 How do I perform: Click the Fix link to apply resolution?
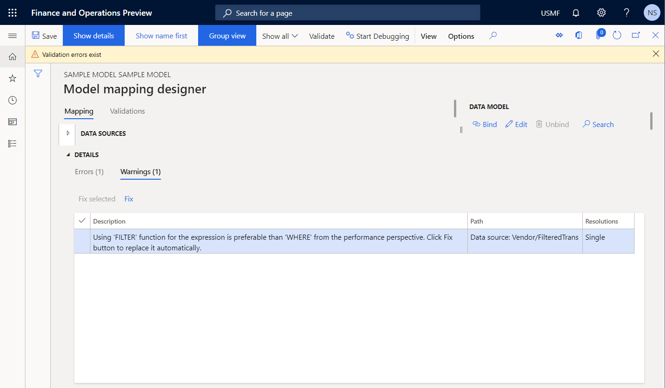(128, 199)
